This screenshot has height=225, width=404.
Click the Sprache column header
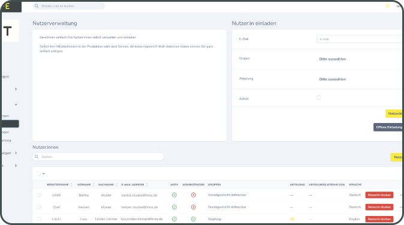click(x=355, y=185)
